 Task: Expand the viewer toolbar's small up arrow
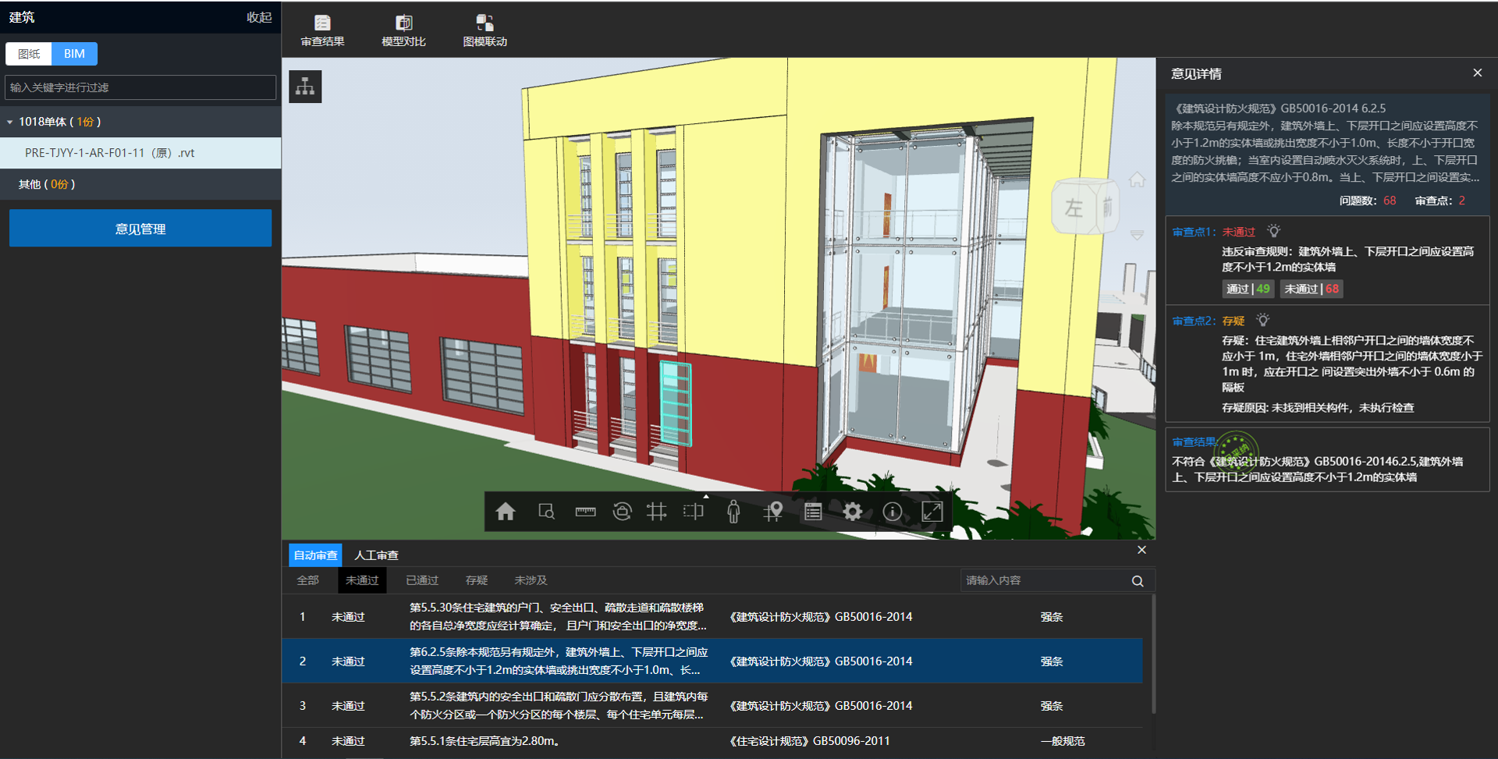pos(706,496)
